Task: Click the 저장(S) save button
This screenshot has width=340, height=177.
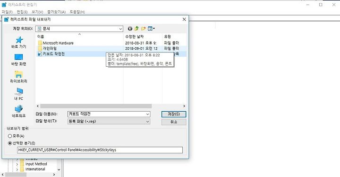Action: [x=174, y=114]
